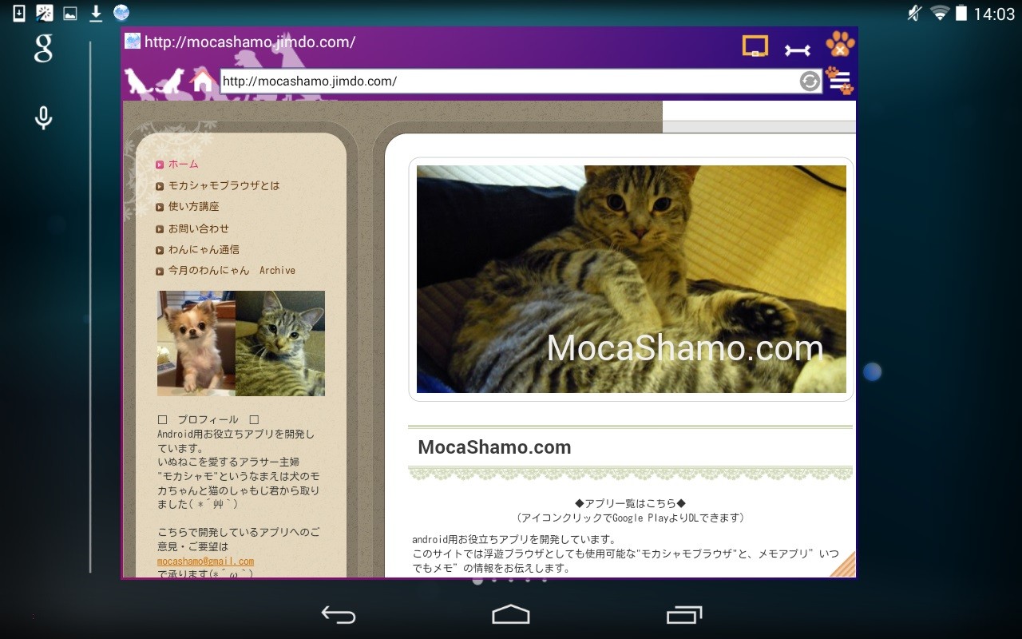Go back with the left-facing dog icon

tap(138, 81)
